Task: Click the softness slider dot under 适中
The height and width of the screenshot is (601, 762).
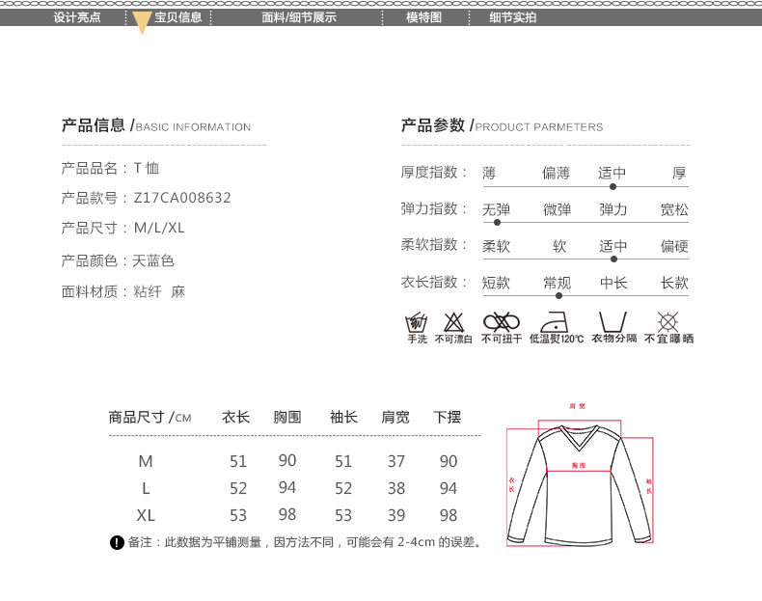Action: coord(613,259)
